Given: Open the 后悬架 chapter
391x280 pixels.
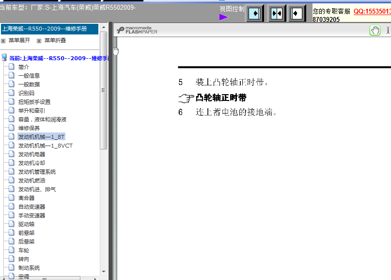Looking at the screenshot, I should click(26, 242).
